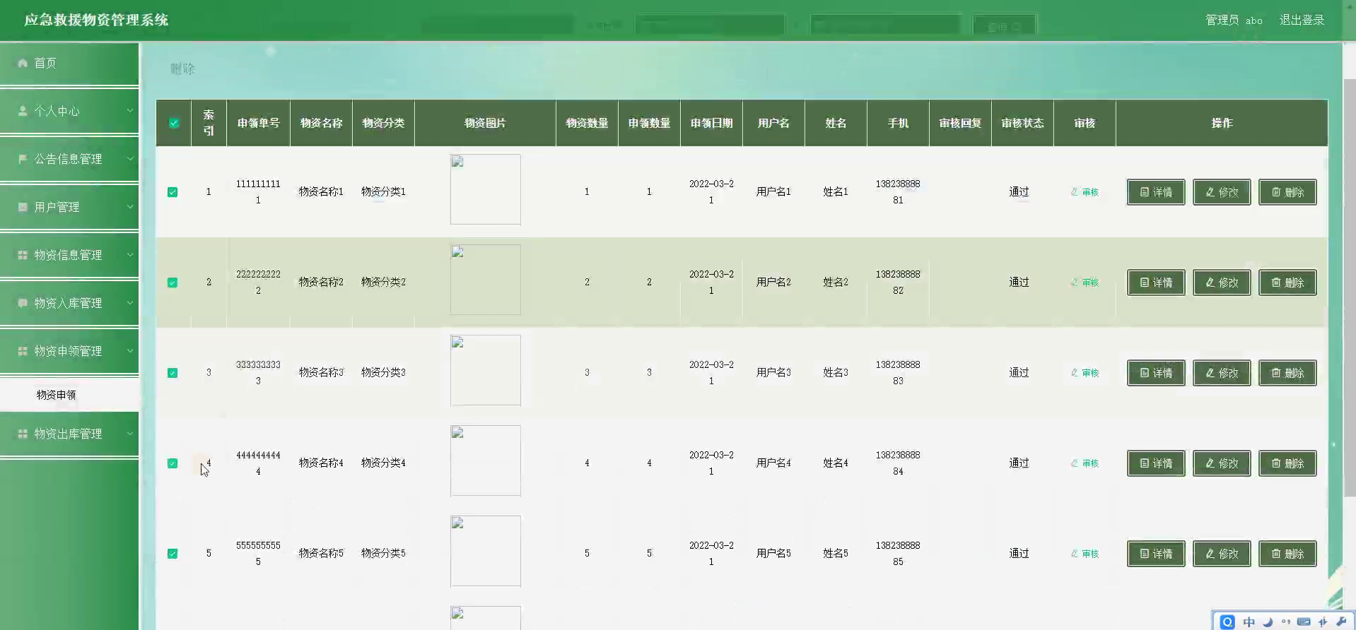
Task: Open the soft keyboard icon
Action: [x=1304, y=622]
